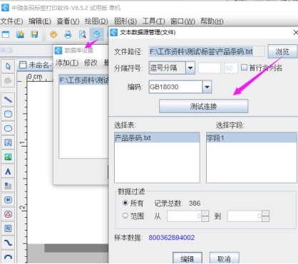This screenshot has width=298, height=264.
Task: Select the insert bitmap image tool
Action: [8, 142]
